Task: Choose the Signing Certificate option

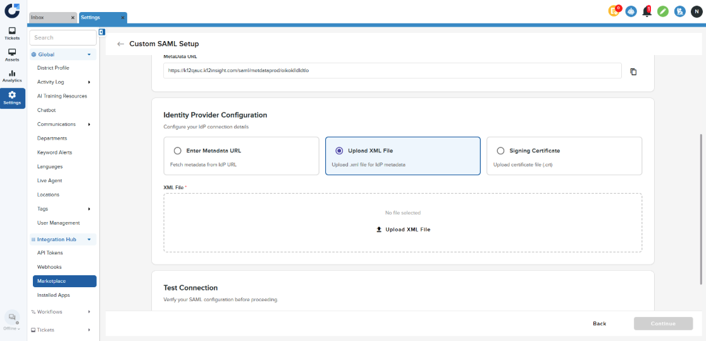Action: (x=501, y=151)
